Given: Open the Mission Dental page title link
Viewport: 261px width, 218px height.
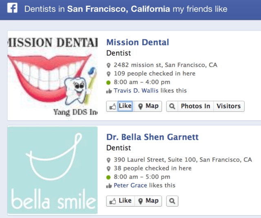Looking at the screenshot, I should (x=137, y=42).
